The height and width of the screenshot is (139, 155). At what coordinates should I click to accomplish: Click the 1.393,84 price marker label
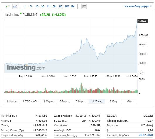click(143, 21)
